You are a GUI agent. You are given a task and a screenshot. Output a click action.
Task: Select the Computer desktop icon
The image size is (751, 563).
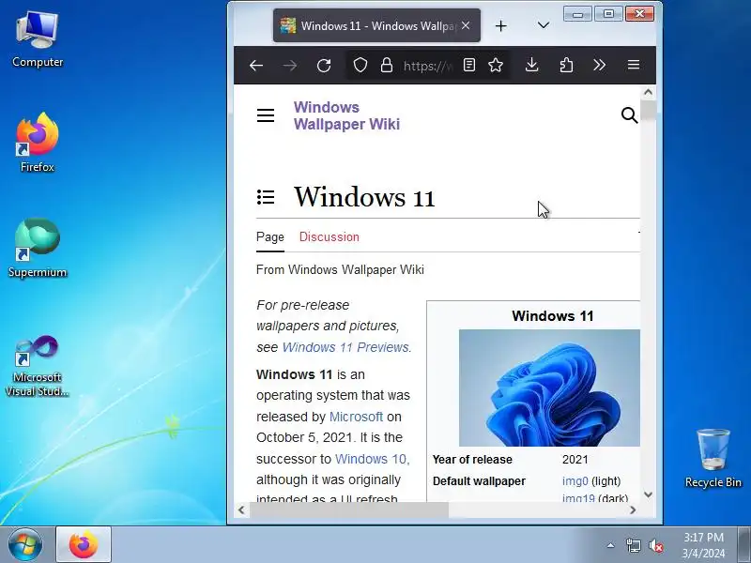click(38, 39)
